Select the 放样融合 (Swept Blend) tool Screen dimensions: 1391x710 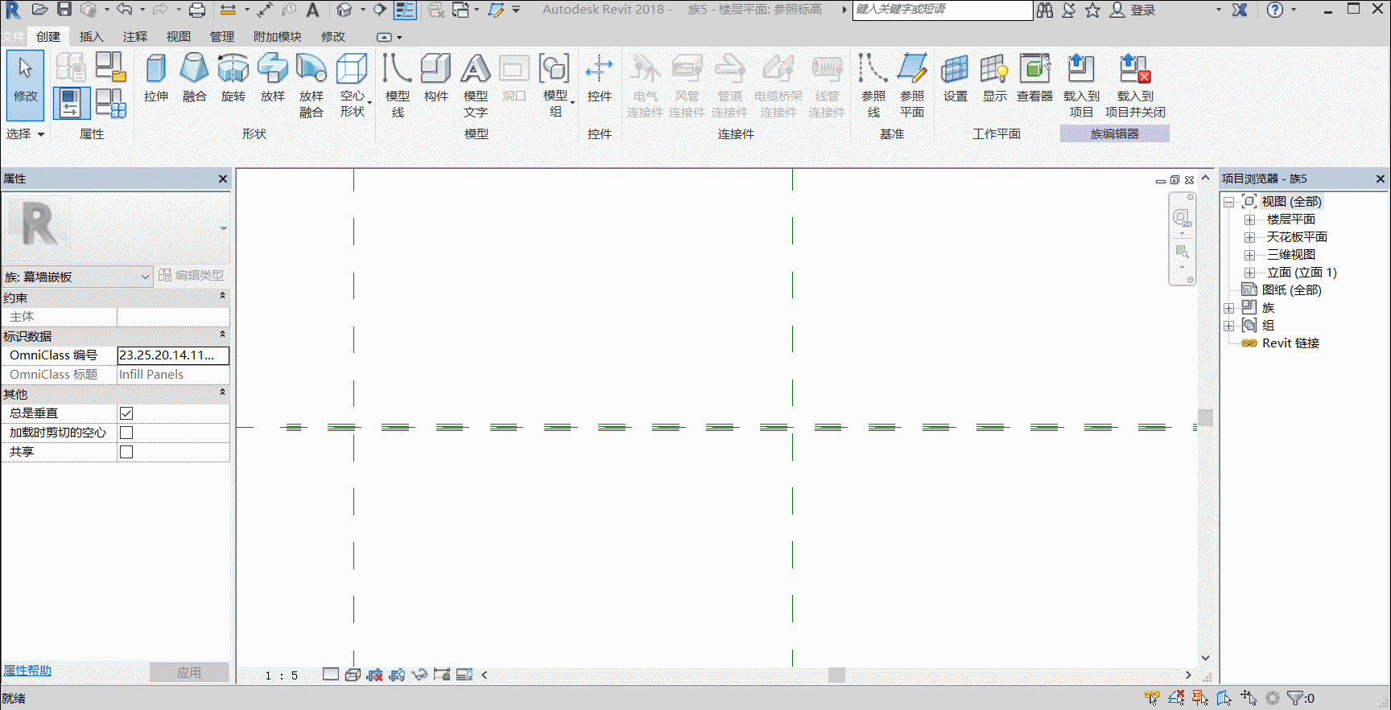[x=312, y=85]
